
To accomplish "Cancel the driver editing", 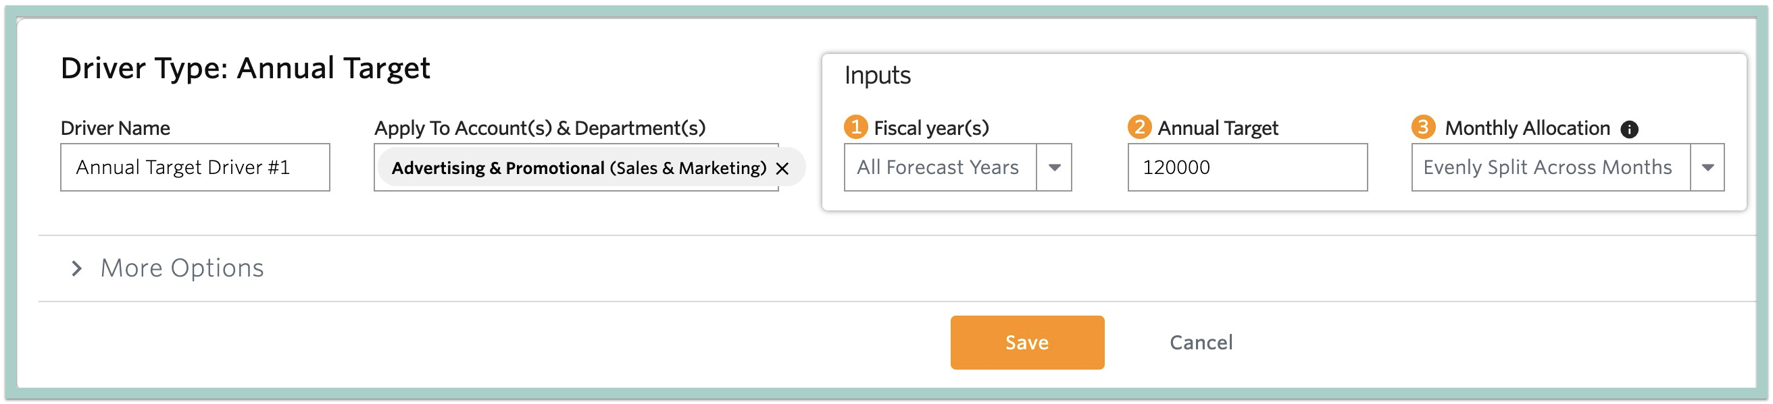I will [x=1201, y=343].
